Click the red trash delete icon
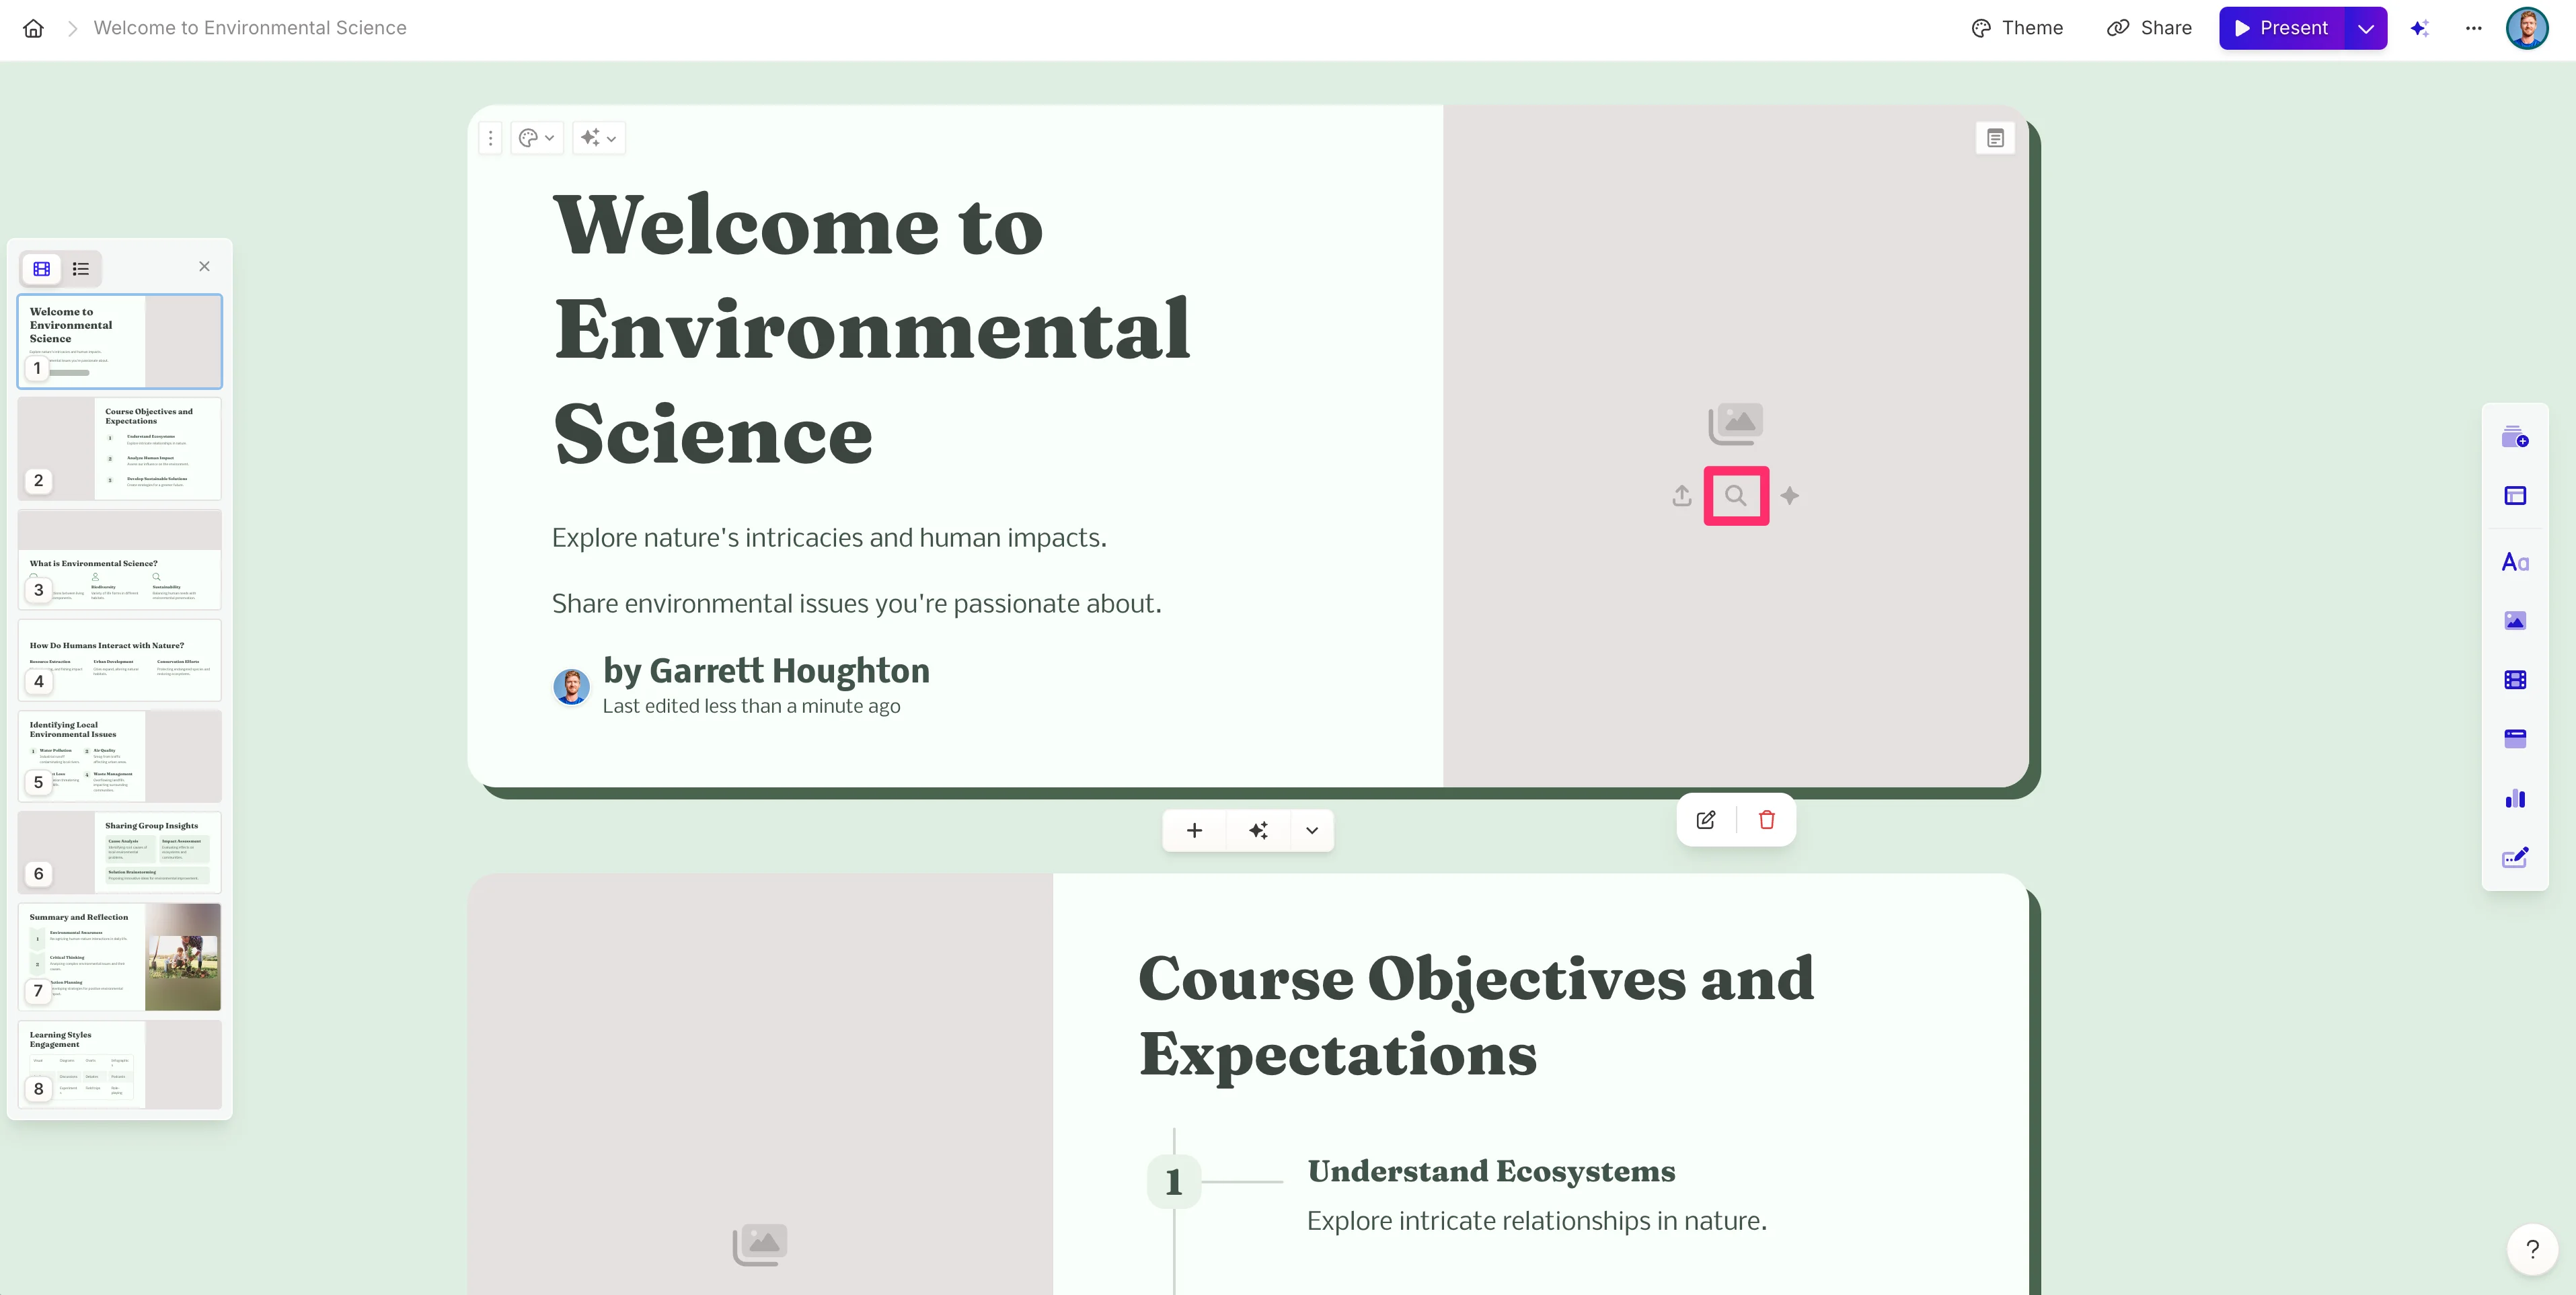 click(x=1767, y=820)
